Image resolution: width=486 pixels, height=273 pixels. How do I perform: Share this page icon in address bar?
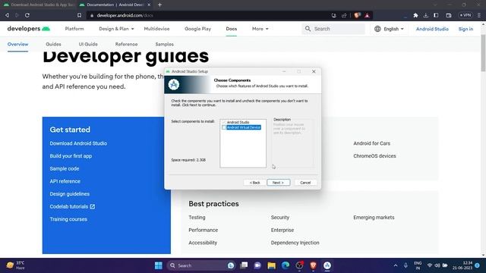[x=344, y=15]
